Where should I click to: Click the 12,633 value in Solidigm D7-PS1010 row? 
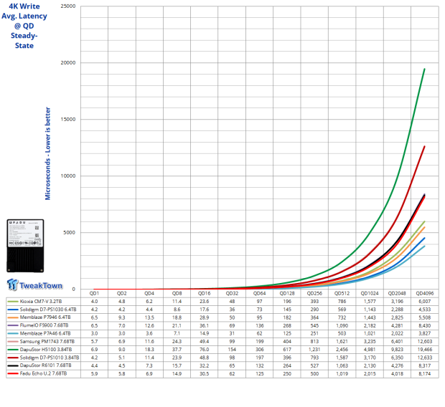pos(425,358)
